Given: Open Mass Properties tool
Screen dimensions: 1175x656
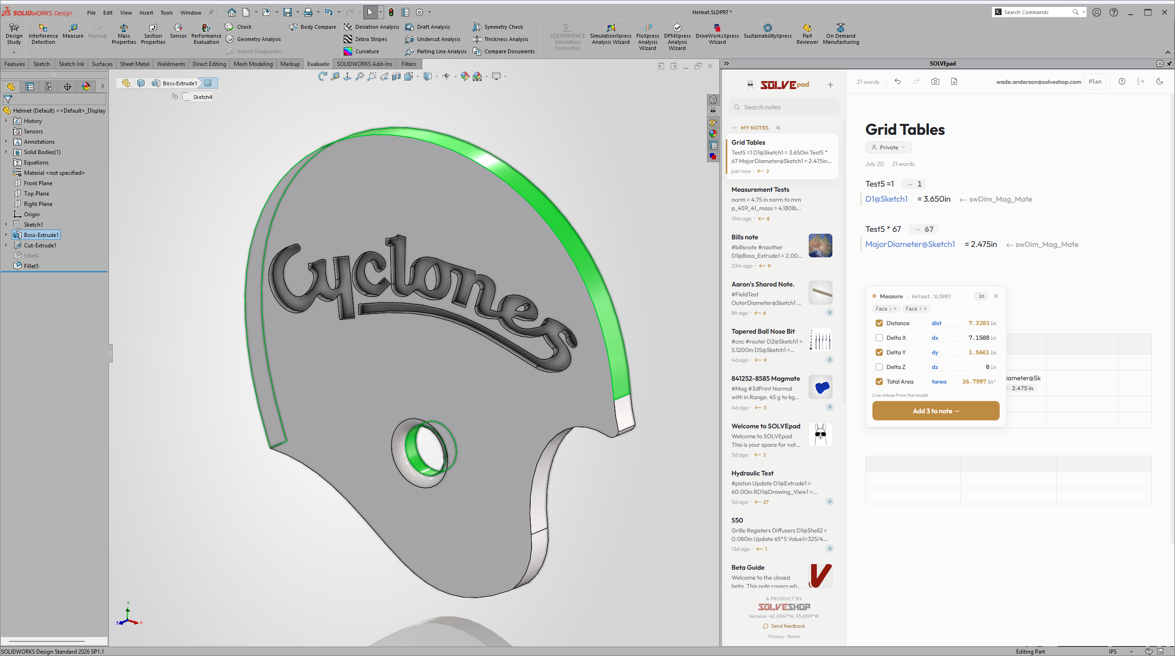Looking at the screenshot, I should coord(123,34).
